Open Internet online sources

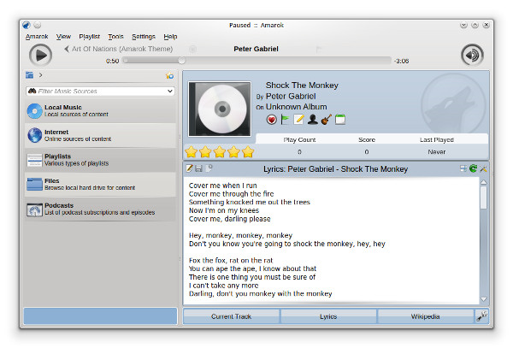pos(100,135)
